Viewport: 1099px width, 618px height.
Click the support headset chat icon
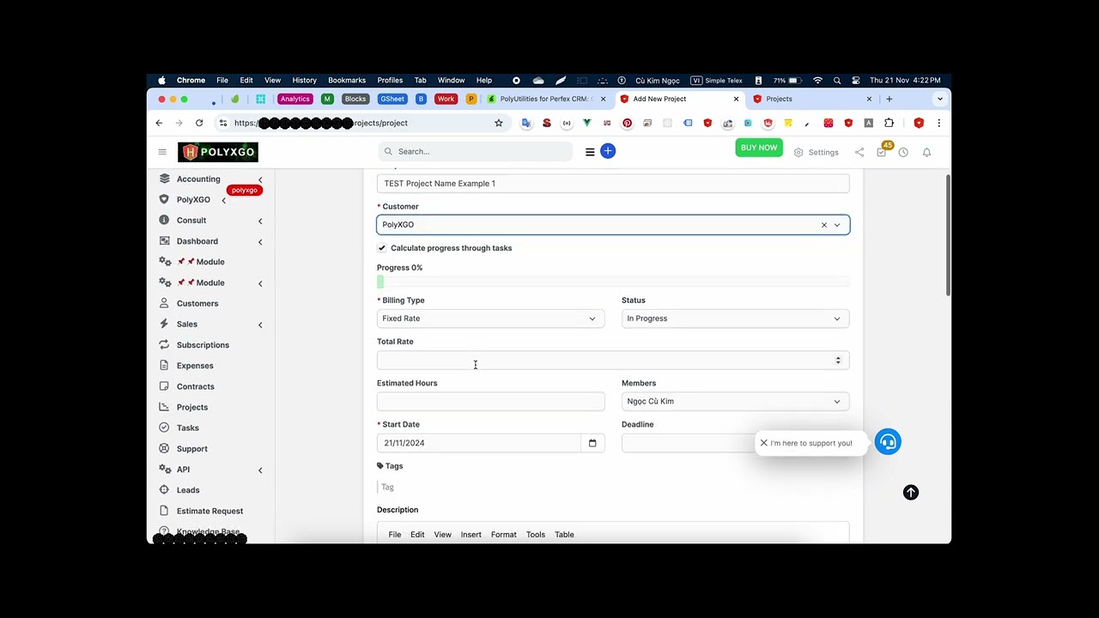(888, 442)
